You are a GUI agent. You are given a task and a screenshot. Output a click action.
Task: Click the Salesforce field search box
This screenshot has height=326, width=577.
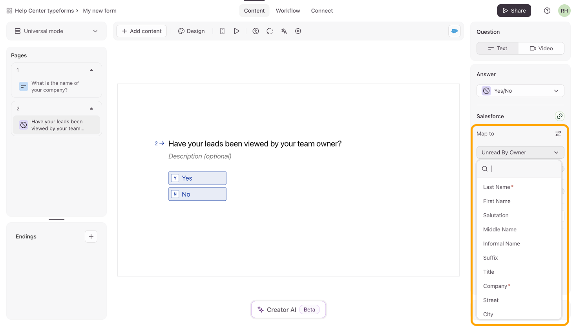pyautogui.click(x=522, y=169)
